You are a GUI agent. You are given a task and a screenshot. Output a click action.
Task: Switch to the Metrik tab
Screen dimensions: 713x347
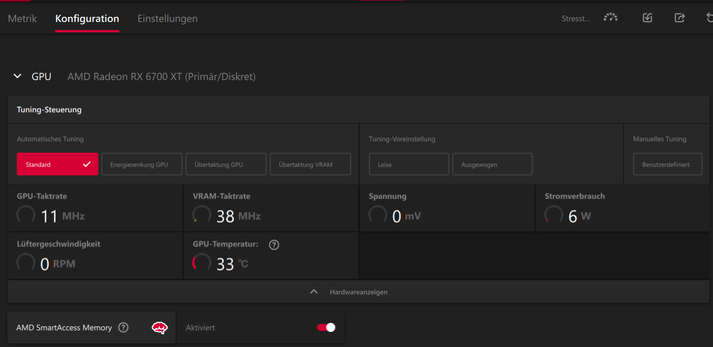coord(22,19)
